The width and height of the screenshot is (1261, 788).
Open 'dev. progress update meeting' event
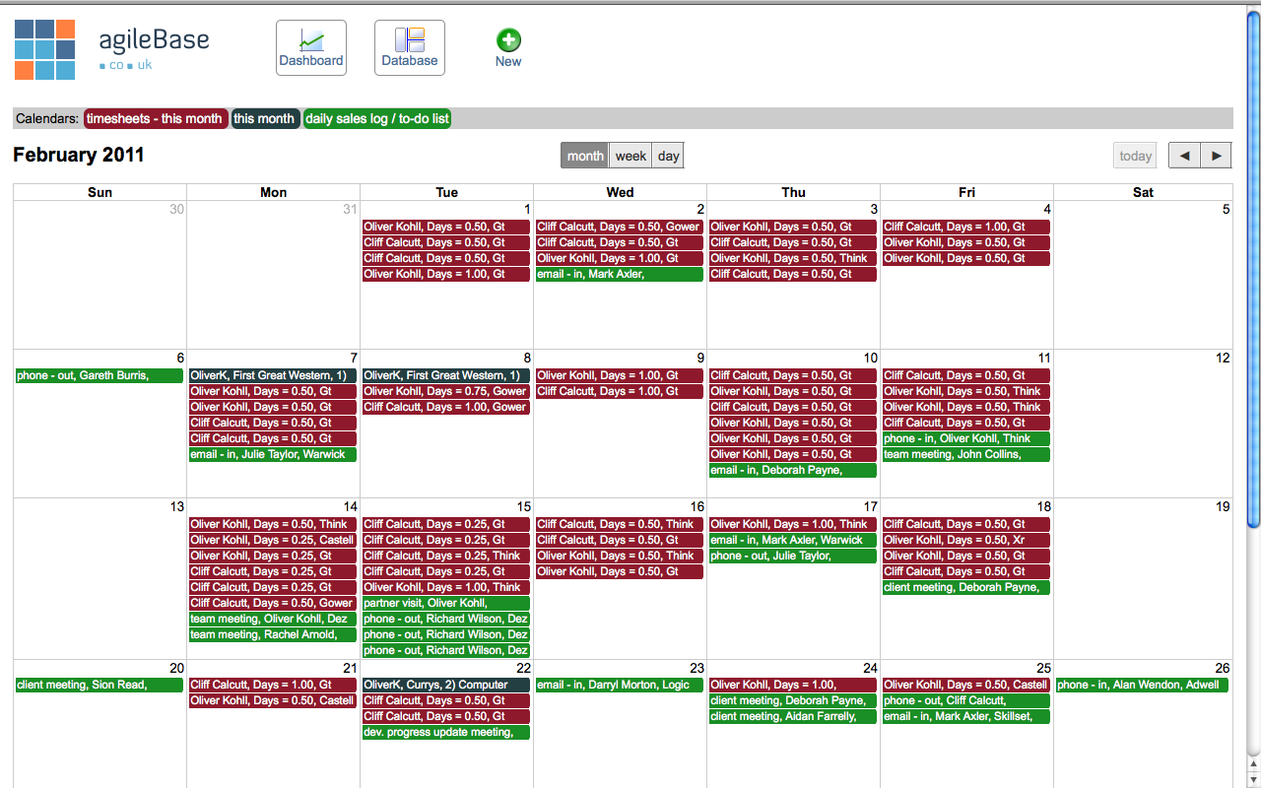click(446, 732)
